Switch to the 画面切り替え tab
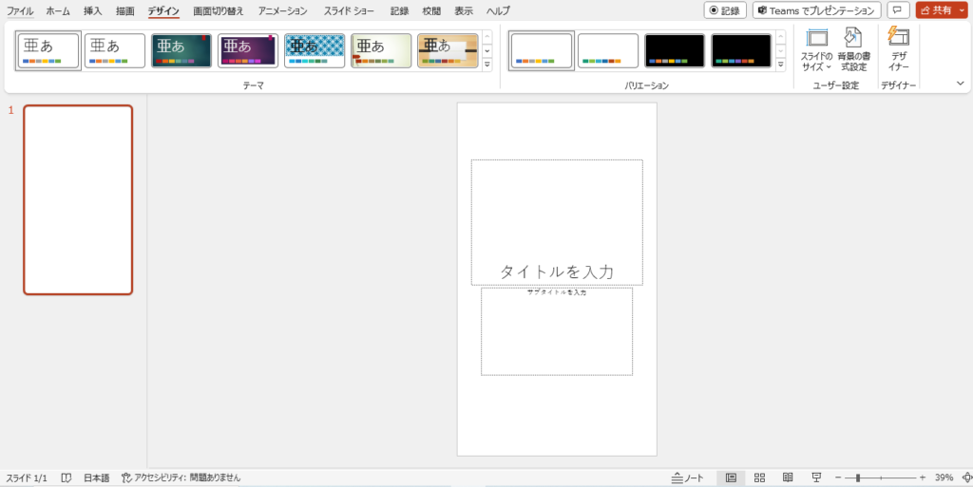 pos(219,11)
